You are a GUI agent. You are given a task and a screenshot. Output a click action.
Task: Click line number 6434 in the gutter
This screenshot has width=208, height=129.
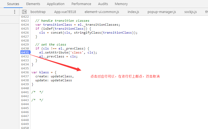click(x=25, y=64)
